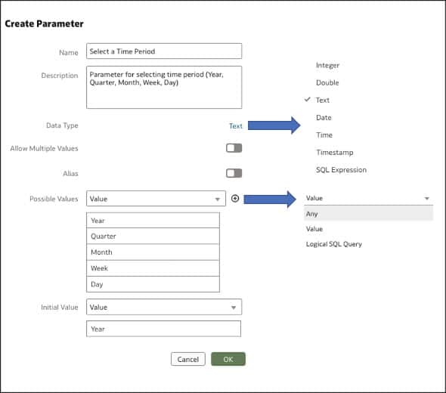Choose SQL Expression data type

click(342, 170)
